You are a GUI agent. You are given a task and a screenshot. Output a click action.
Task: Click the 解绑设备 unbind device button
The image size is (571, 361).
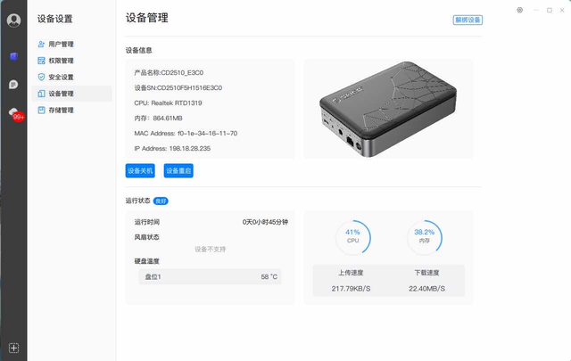[x=468, y=20]
